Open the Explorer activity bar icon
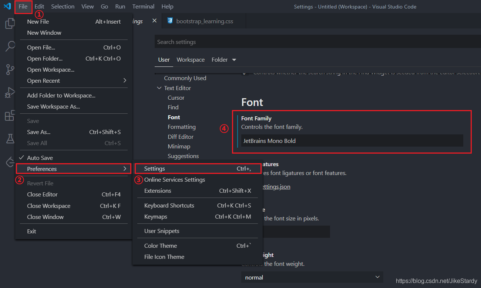Viewport: 481px width, 288px height. (9, 24)
